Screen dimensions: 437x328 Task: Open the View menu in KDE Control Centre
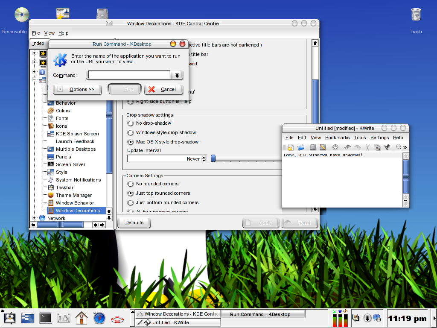click(50, 33)
